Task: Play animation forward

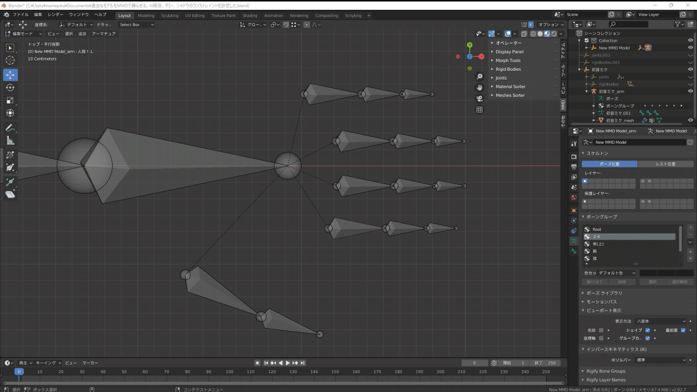Action: (288, 363)
